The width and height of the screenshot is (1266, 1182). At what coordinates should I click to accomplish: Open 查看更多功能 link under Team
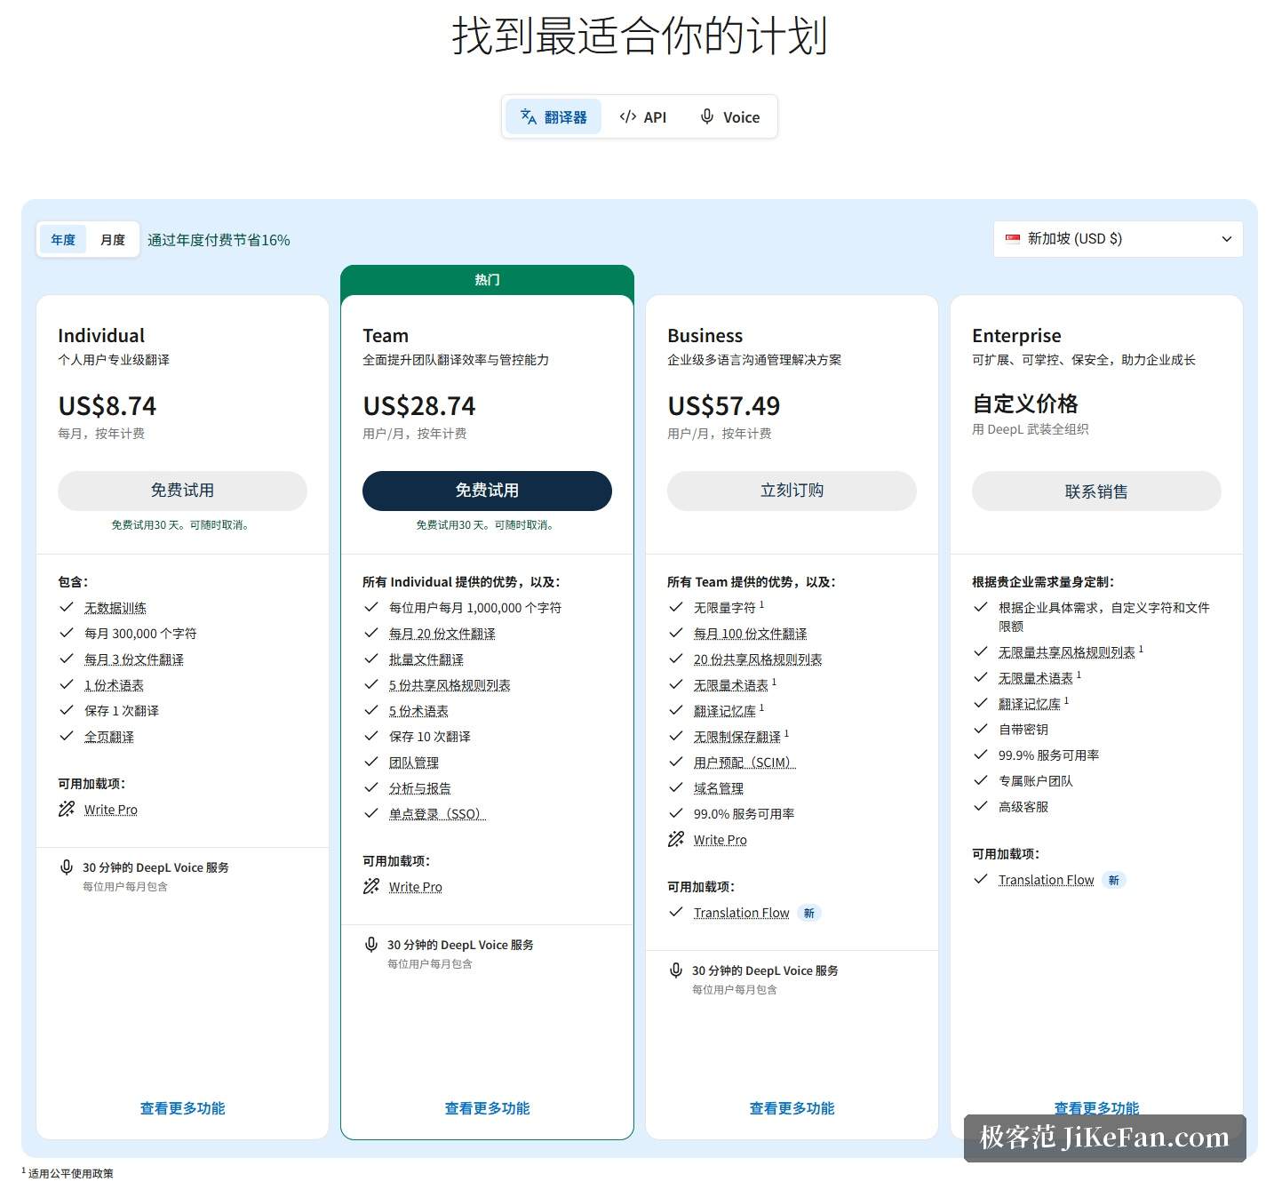pos(487,1108)
